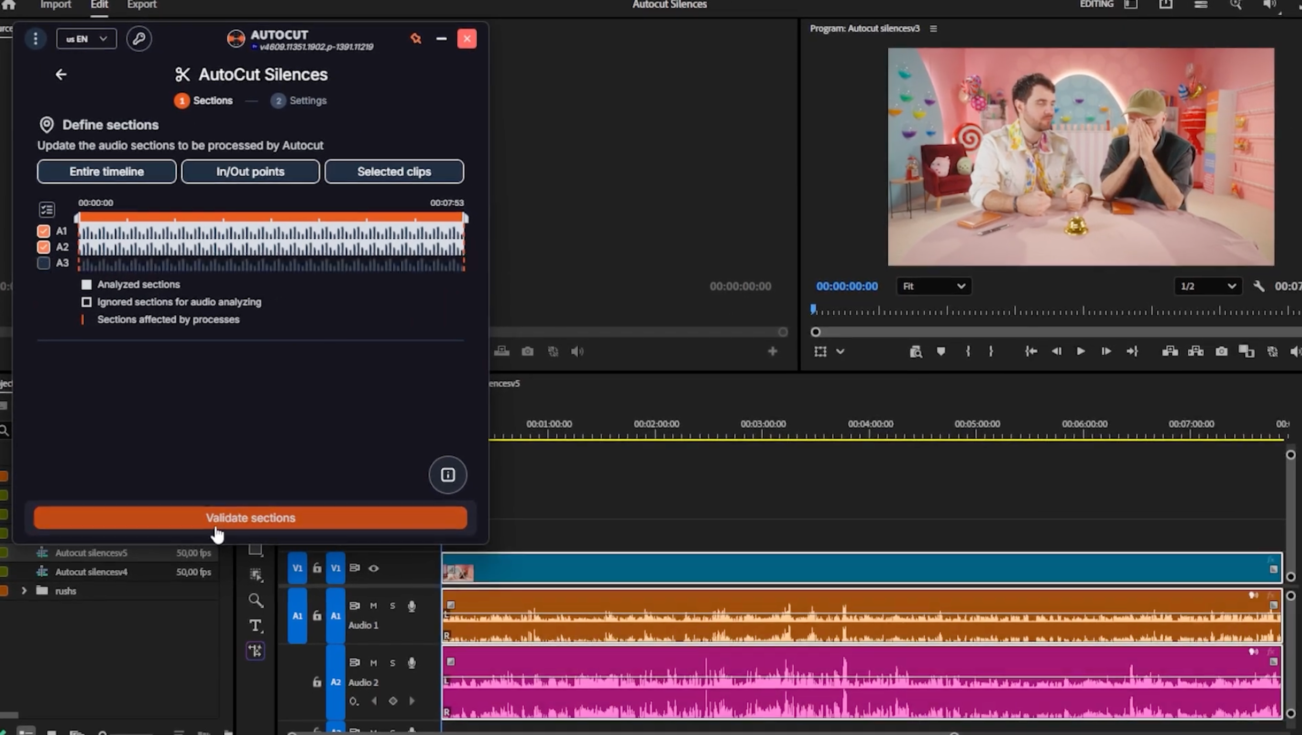Screen dimensions: 1302x735
Task: Click Mark In in the Program monitor
Action: 968,351
